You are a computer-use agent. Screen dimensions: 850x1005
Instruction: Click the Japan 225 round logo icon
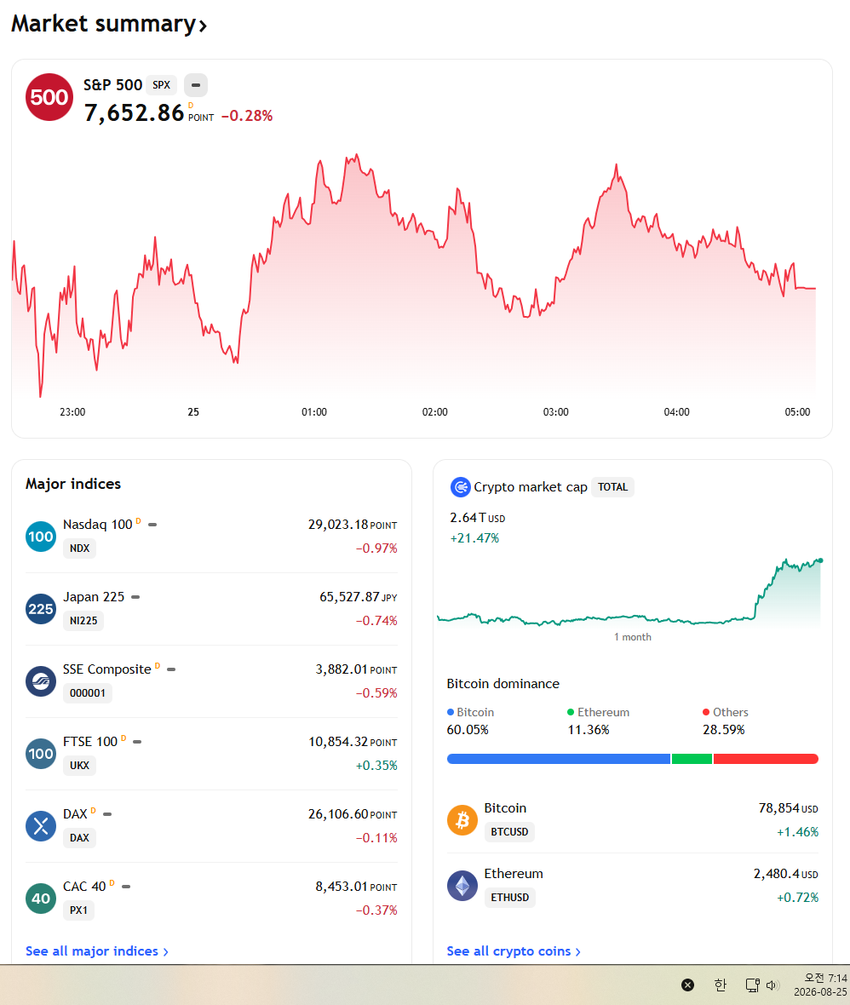tap(41, 609)
